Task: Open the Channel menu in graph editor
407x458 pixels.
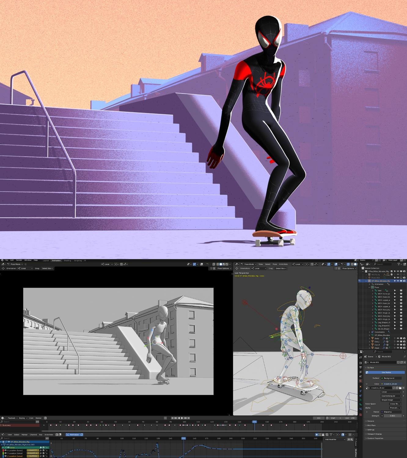Action: [x=33, y=434]
